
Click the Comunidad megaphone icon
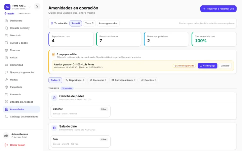(x=6, y=65)
